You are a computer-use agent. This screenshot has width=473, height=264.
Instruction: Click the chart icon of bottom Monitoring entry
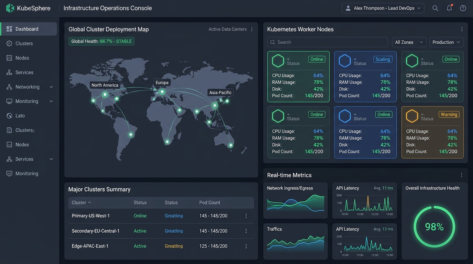9,174
